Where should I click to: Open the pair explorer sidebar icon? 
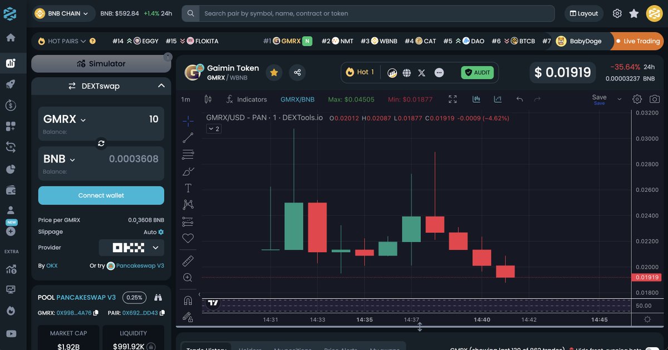pos(11,63)
